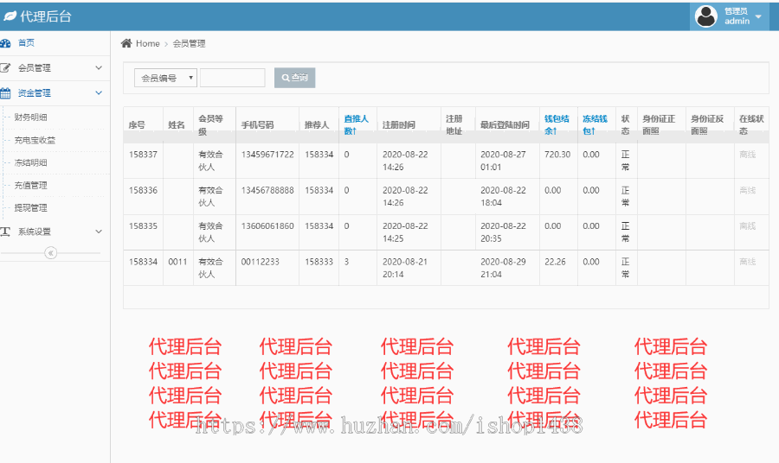Viewport: 779px width, 463px height.
Task: Collapse the 资金管理 menu chevron
Action: [99, 92]
